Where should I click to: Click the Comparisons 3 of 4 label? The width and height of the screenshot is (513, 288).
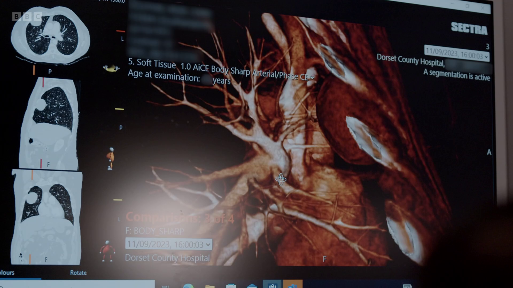(x=180, y=218)
